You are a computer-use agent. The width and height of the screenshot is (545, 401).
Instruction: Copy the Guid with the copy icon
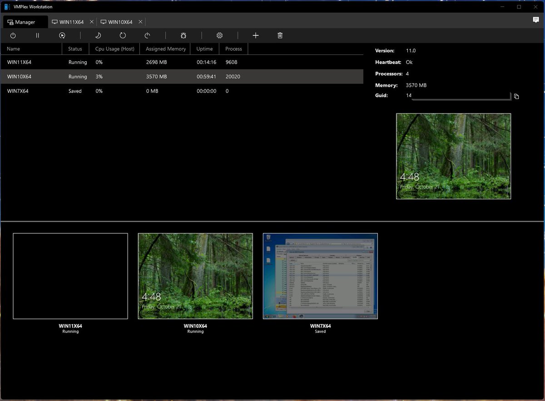pyautogui.click(x=516, y=96)
